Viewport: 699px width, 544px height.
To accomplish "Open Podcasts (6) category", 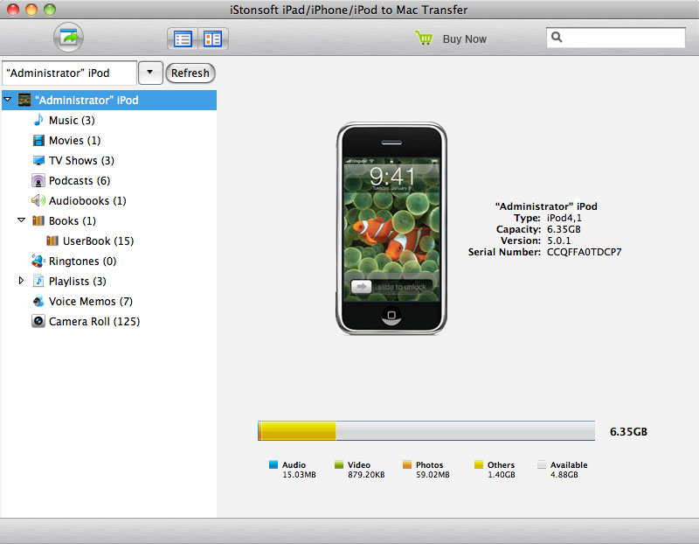I will (80, 181).
